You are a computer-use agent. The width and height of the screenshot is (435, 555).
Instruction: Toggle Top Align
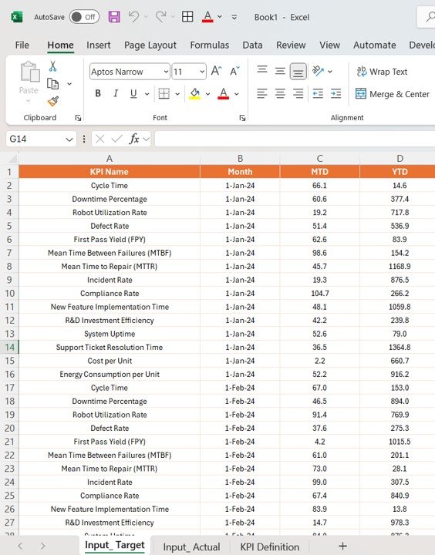262,70
